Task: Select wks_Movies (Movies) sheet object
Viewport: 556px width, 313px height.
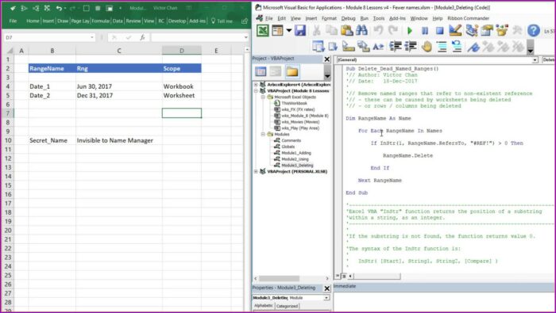Action: 297,122
